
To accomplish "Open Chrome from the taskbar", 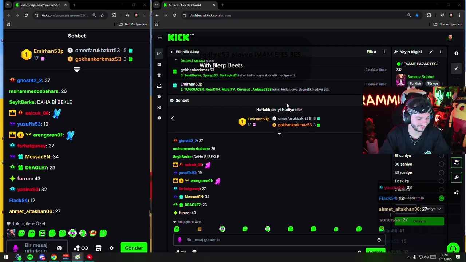I will (54, 257).
